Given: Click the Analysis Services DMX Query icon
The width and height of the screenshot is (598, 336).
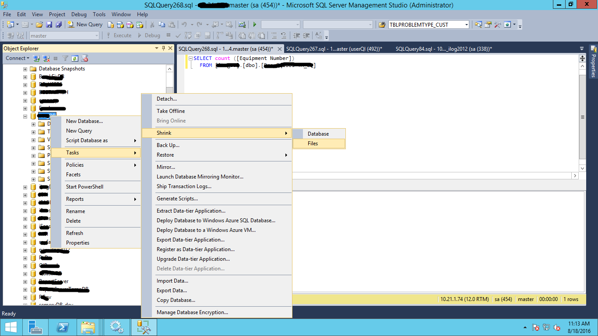Looking at the screenshot, I should coord(129,24).
